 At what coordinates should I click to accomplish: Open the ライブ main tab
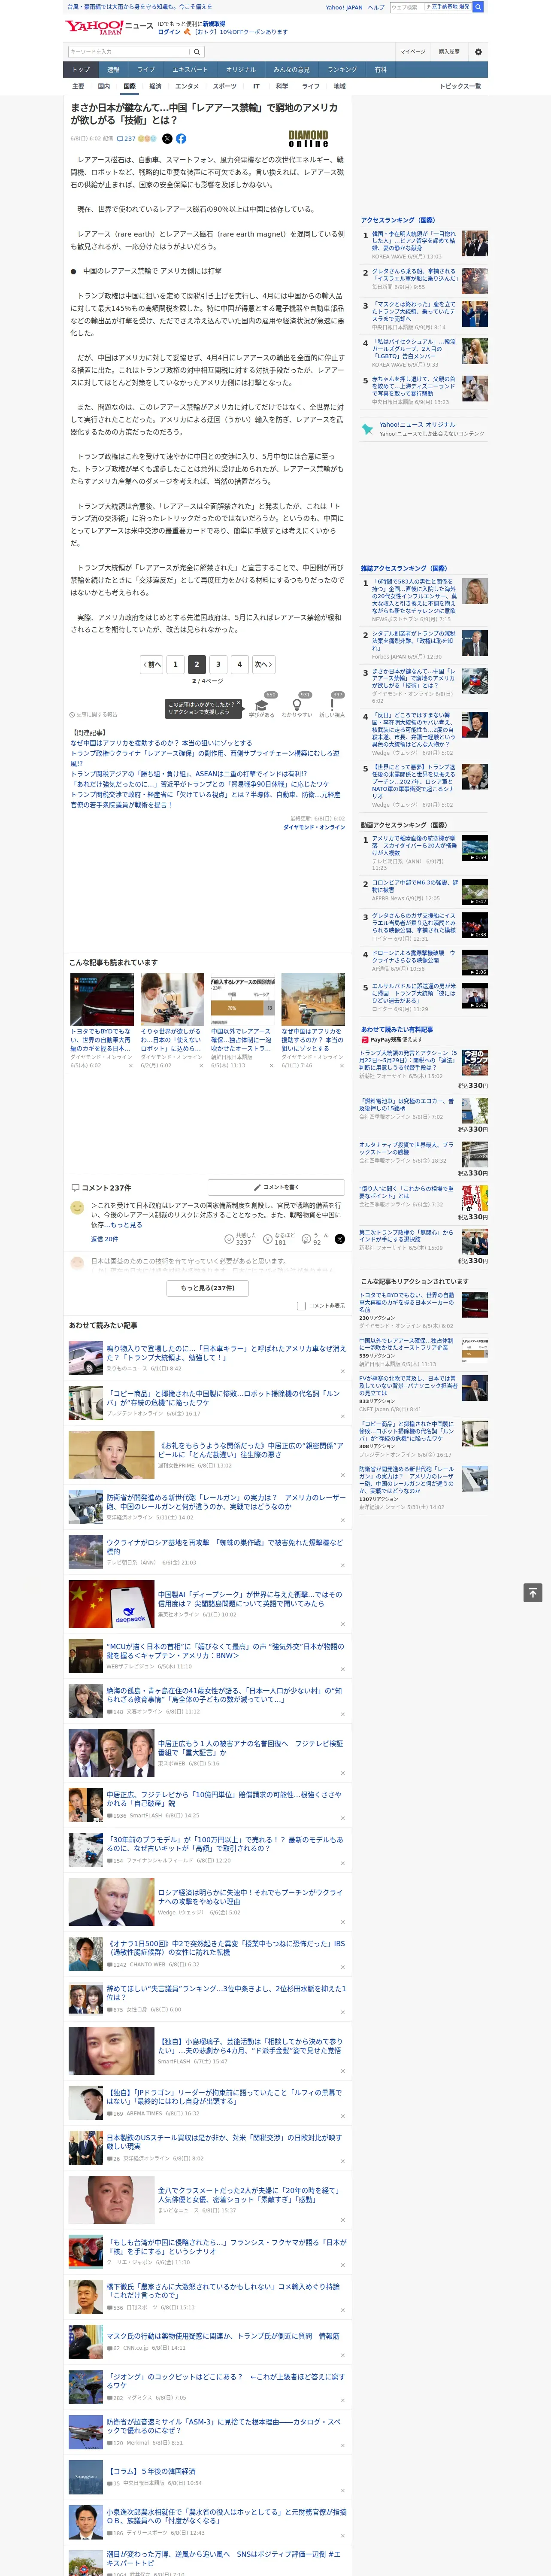coord(146,70)
